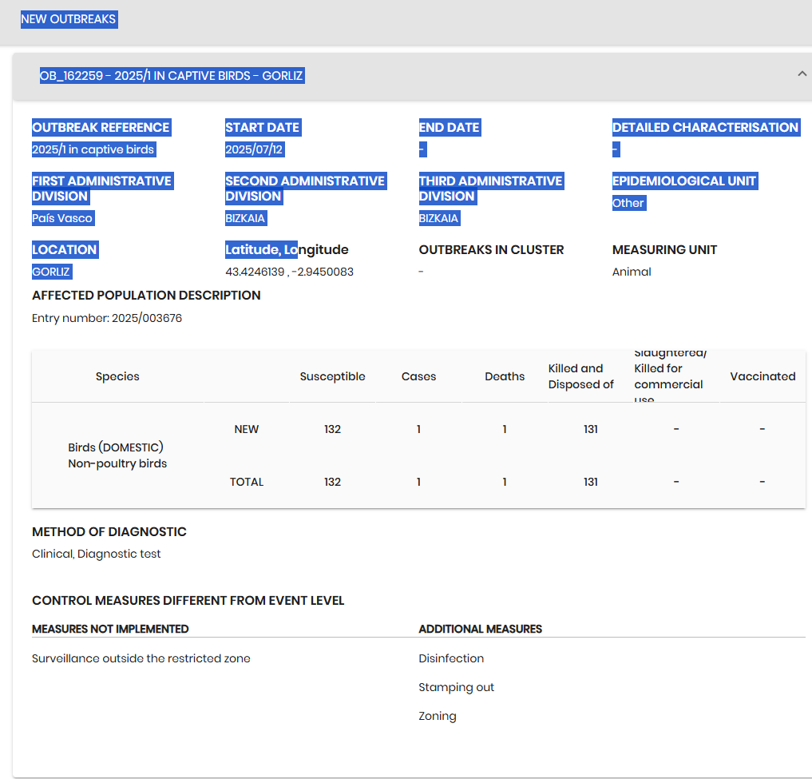812x779 pixels.
Task: Click the entry number 2025/003676 text
Action: point(107,318)
